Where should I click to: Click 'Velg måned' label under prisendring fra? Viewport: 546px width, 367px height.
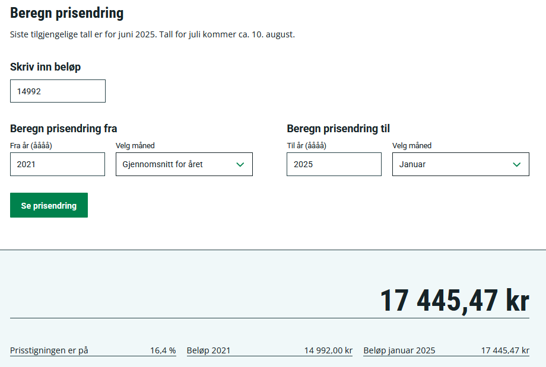tap(135, 145)
